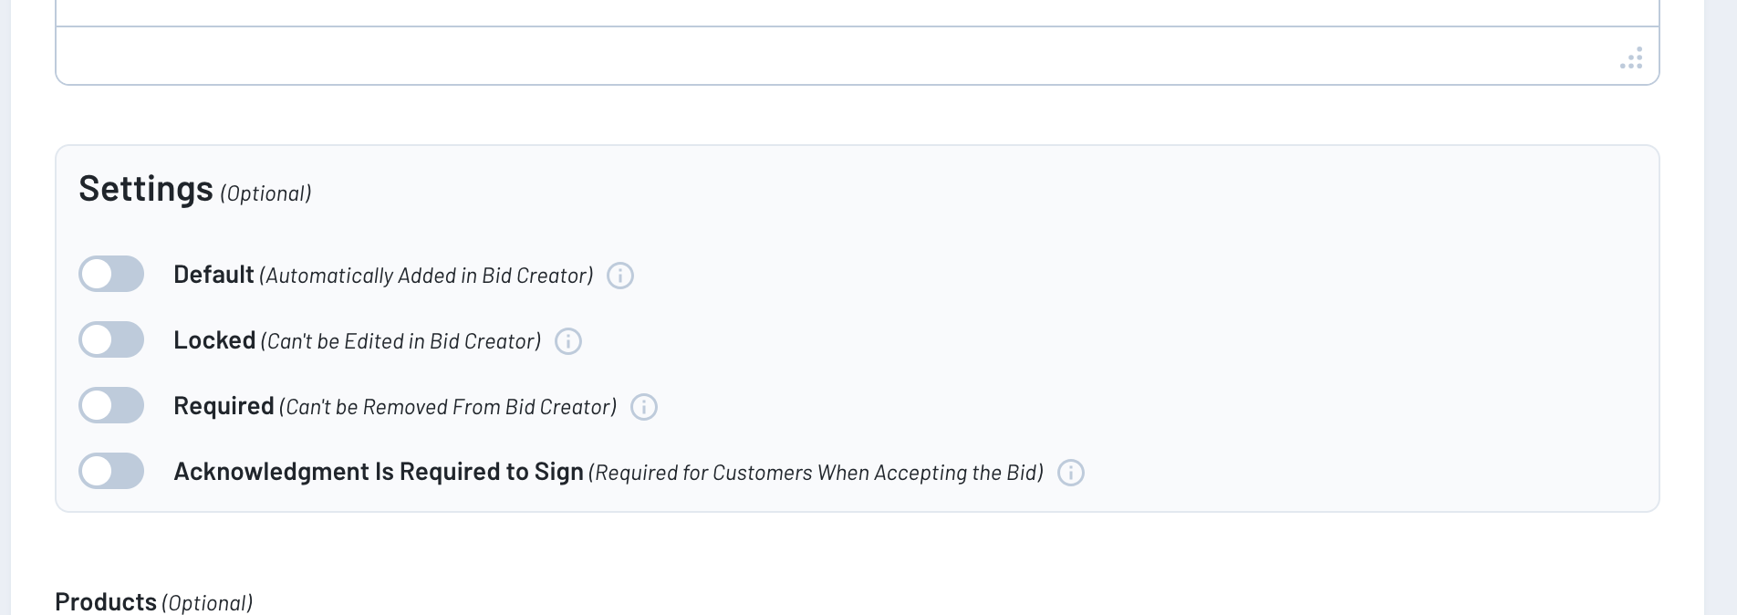Click the Required setting label text
The height and width of the screenshot is (615, 1737).
coord(224,406)
